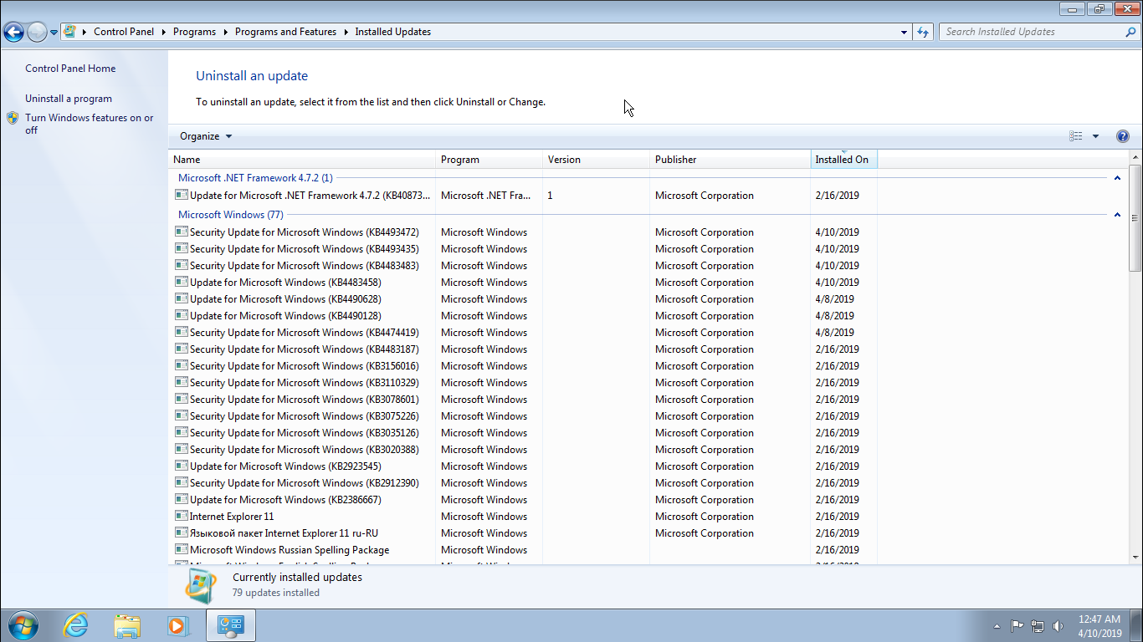Click the icon for update KB3156016
The image size is (1143, 642).
tap(182, 365)
